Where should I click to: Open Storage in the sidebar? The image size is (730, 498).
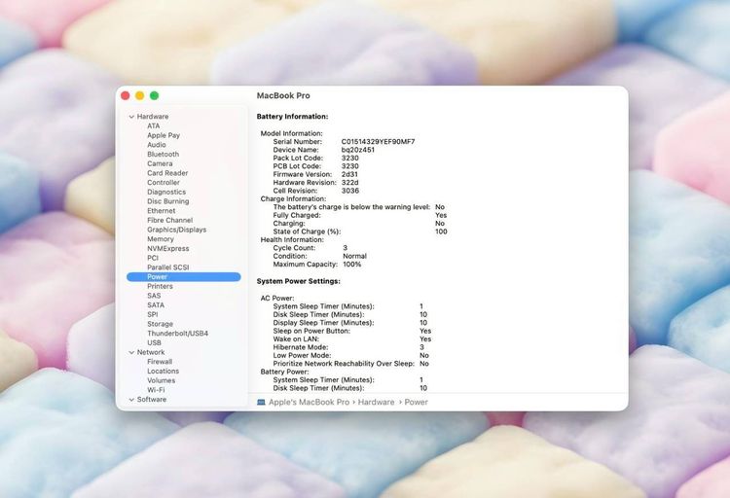161,324
